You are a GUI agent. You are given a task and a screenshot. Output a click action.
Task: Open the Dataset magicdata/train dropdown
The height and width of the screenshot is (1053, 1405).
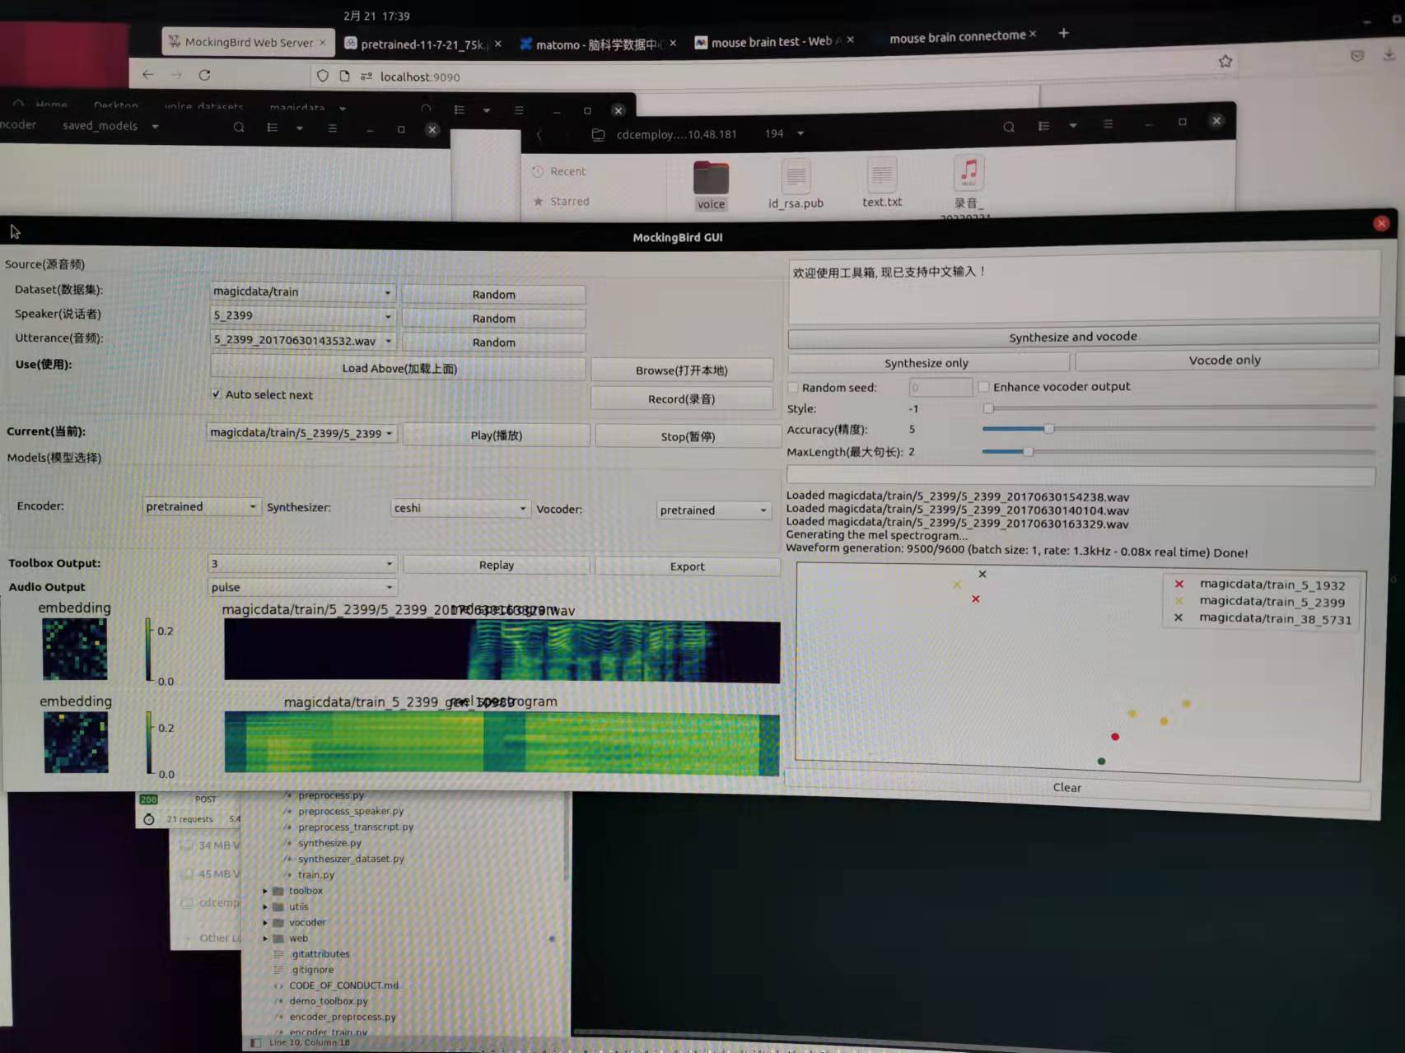[x=303, y=291]
